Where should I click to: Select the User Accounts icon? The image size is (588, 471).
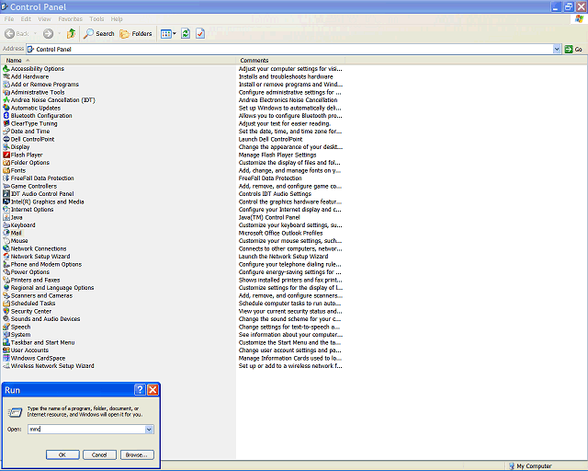coord(6,350)
